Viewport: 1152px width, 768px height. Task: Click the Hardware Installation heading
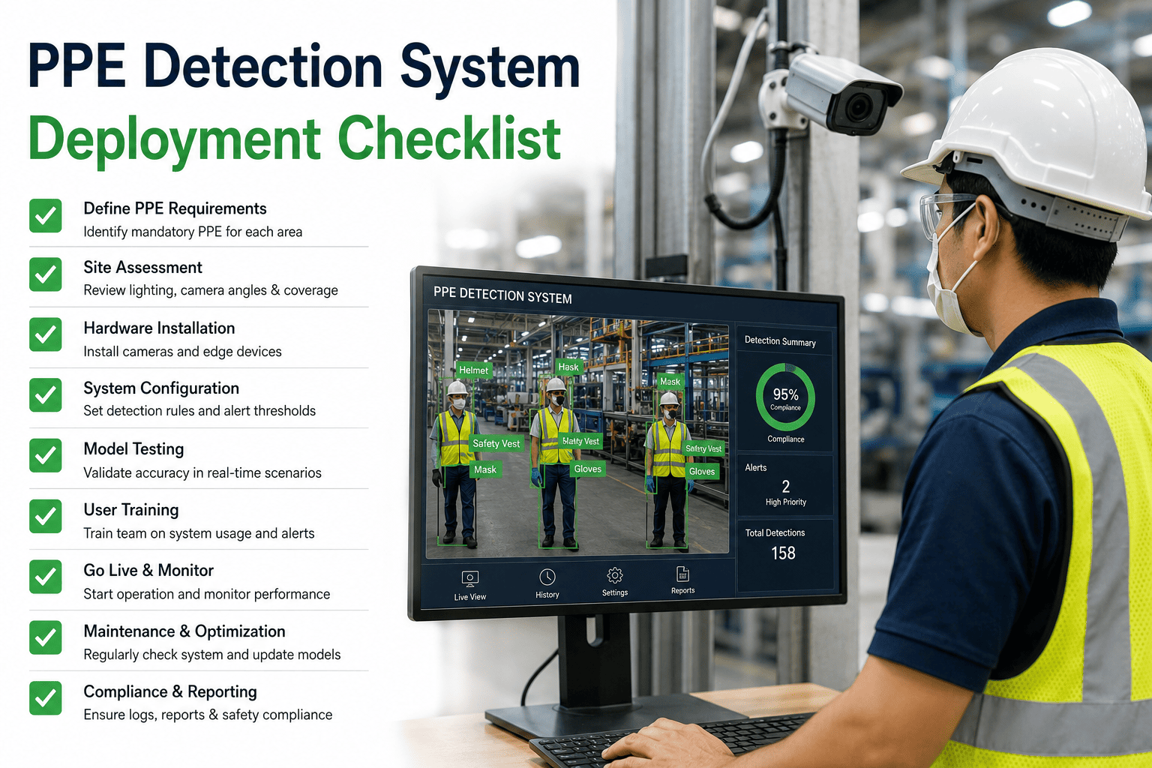coord(159,328)
